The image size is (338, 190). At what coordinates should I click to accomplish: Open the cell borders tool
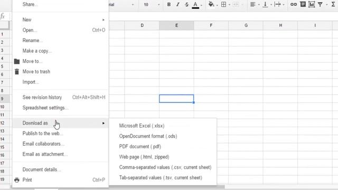click(x=224, y=4)
